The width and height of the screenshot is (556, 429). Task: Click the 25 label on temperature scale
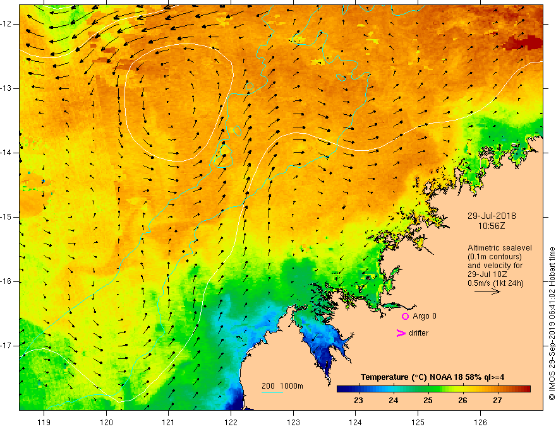click(x=428, y=401)
